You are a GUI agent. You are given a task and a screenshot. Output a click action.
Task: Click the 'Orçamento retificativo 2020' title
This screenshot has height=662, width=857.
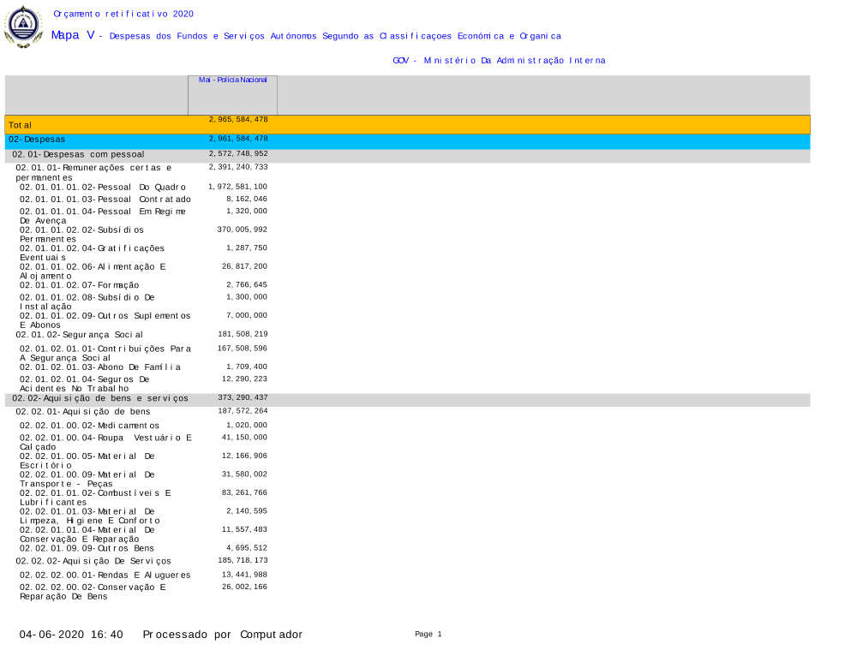click(x=123, y=14)
